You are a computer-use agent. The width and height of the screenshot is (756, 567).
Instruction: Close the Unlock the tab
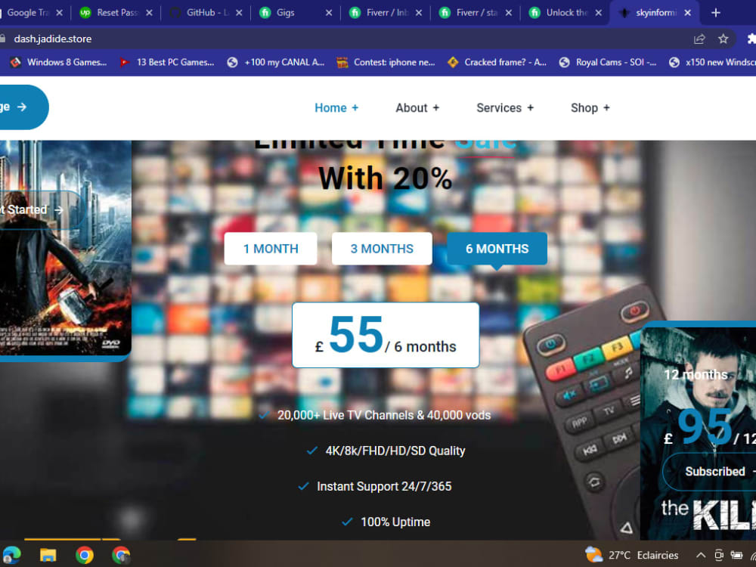pos(598,13)
